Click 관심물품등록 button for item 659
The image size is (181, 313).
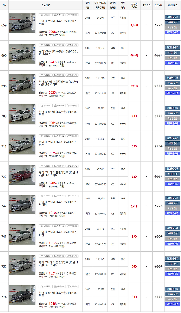[172, 17]
